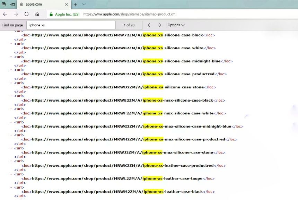Collapse the url node for MRW92ZM midnight-blue case
The height and width of the screenshot is (200, 298).
[x=11, y=57]
